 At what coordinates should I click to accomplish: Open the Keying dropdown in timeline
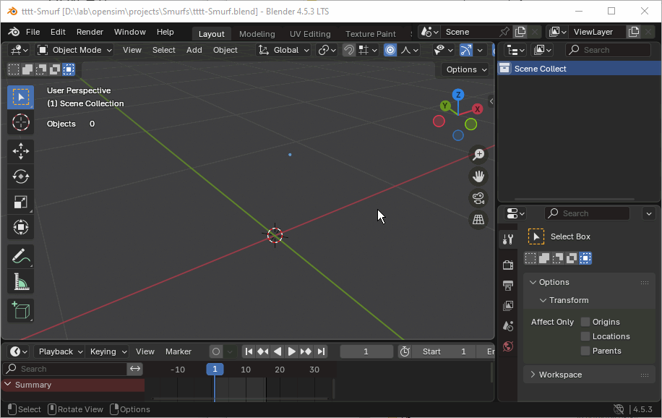pos(107,351)
